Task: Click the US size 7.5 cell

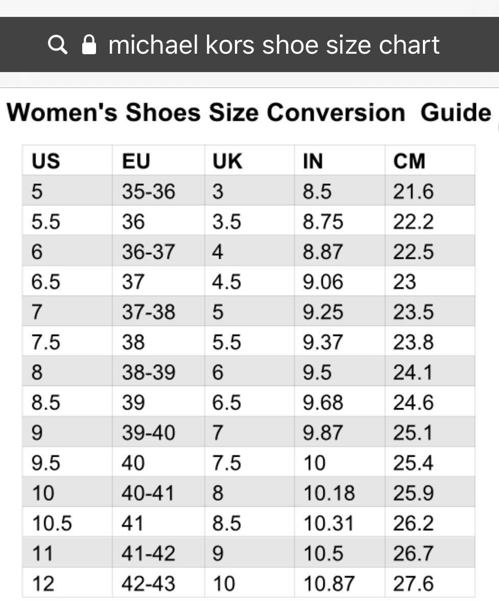Action: 67,342
